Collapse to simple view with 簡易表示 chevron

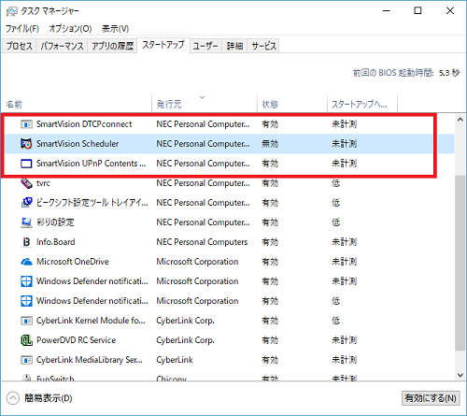coord(13,398)
